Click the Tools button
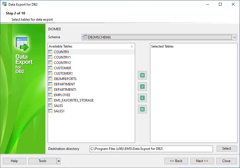The image size is (240, 168). (43, 161)
